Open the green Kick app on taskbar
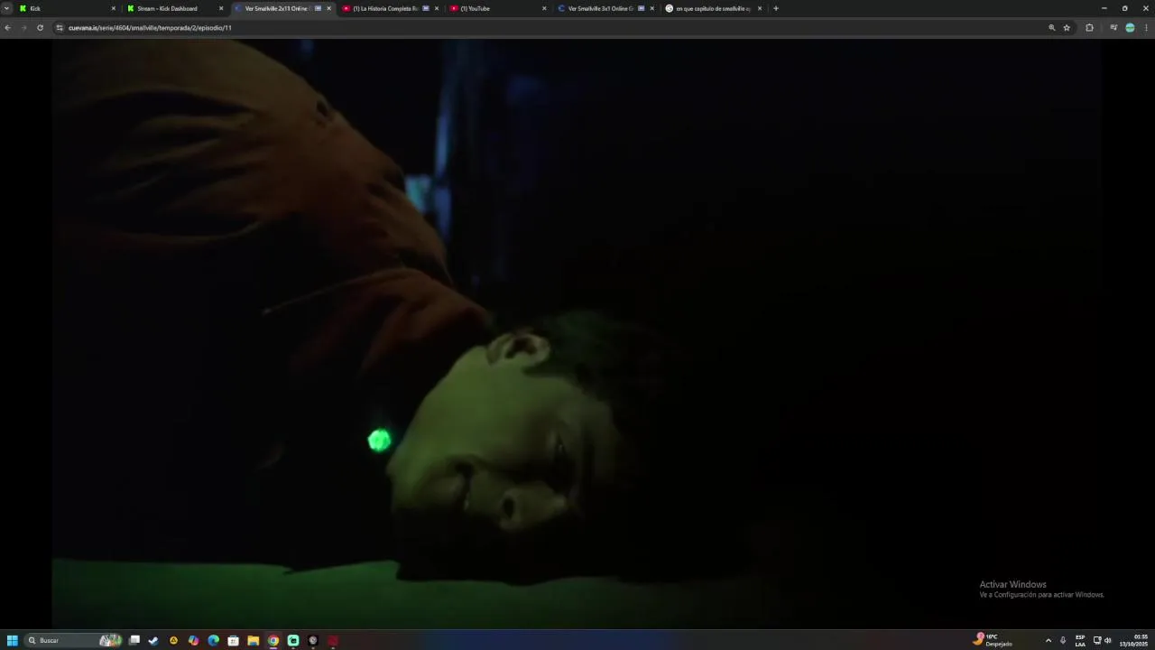The image size is (1155, 650). (x=293, y=640)
